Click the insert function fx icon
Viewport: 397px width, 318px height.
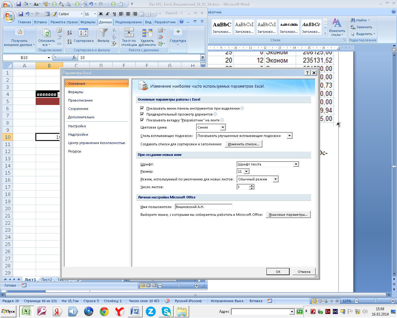[x=74, y=57]
